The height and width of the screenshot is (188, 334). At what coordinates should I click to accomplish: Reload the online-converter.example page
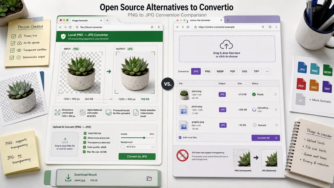click(x=188, y=27)
